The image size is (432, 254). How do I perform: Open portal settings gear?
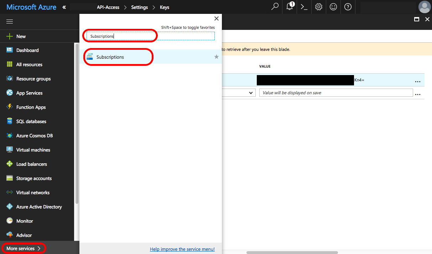[x=319, y=7]
